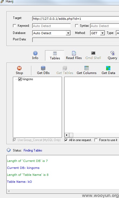Open the Query section icon
The image size is (119, 198).
click(x=112, y=53)
